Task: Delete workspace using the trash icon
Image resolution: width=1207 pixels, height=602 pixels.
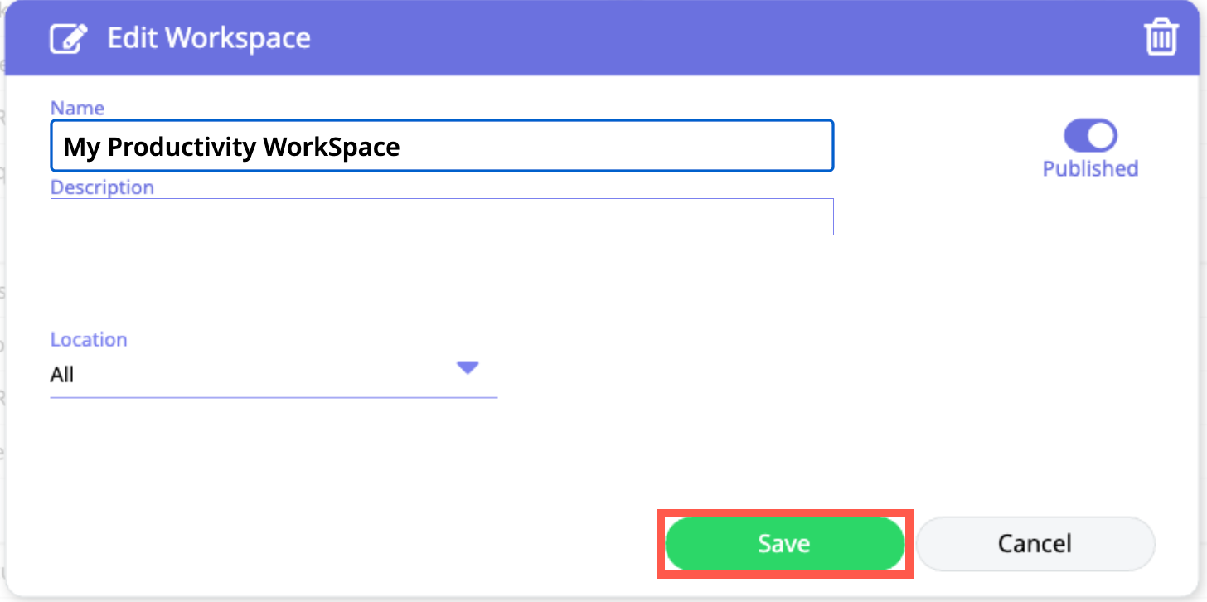Action: coord(1161,38)
